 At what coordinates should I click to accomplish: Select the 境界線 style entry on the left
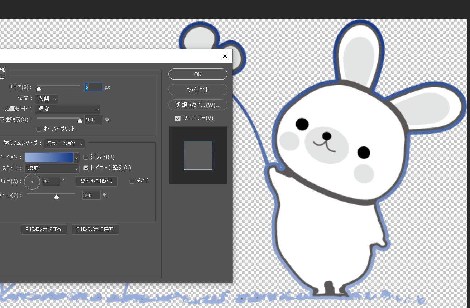pyautogui.click(x=3, y=70)
